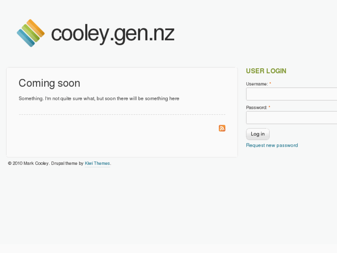Click the red asterisk beside Password
Viewport: 337px width, 253px height.
[x=269, y=107]
